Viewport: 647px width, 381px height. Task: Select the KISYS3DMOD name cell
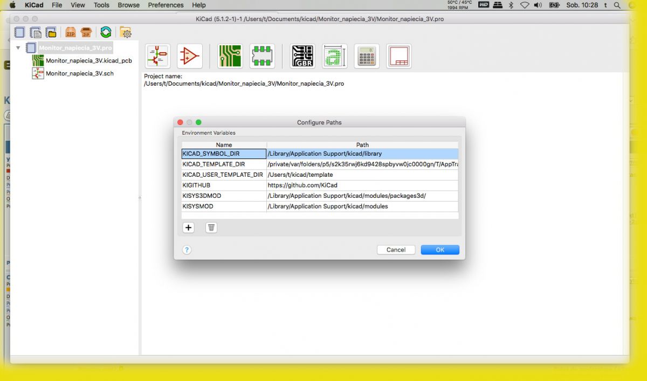tap(224, 196)
